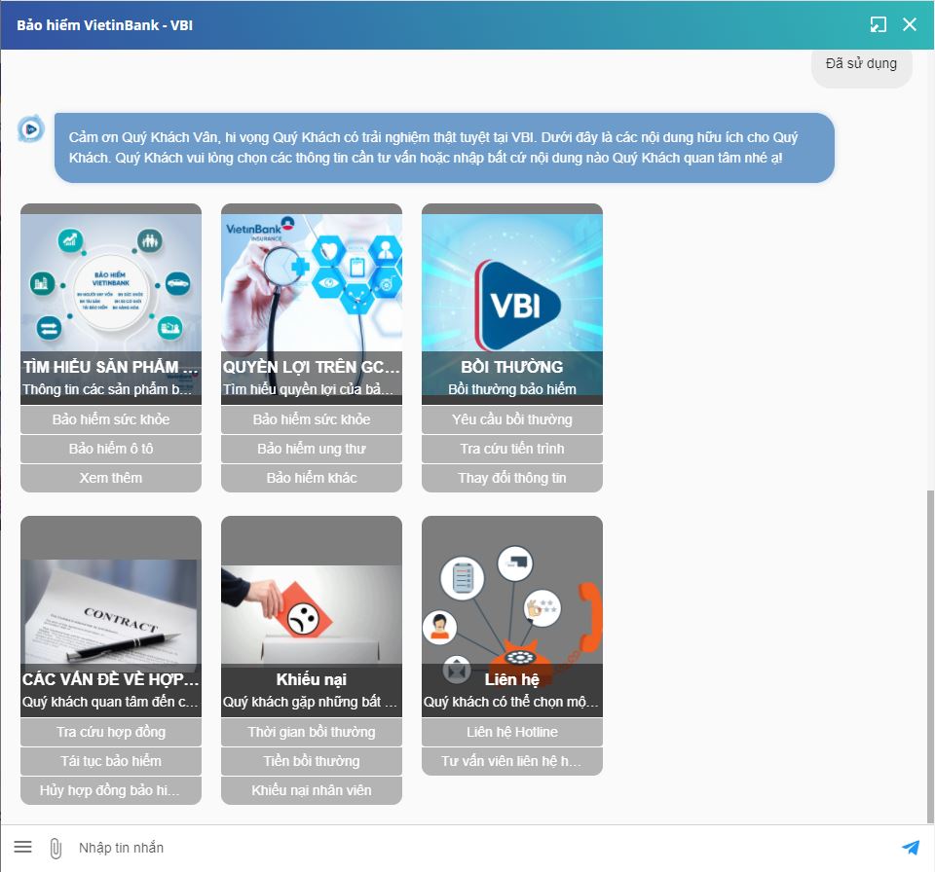Choose Tái tục bảo hiểm option
Viewport: 935px width, 872px height.
(111, 761)
